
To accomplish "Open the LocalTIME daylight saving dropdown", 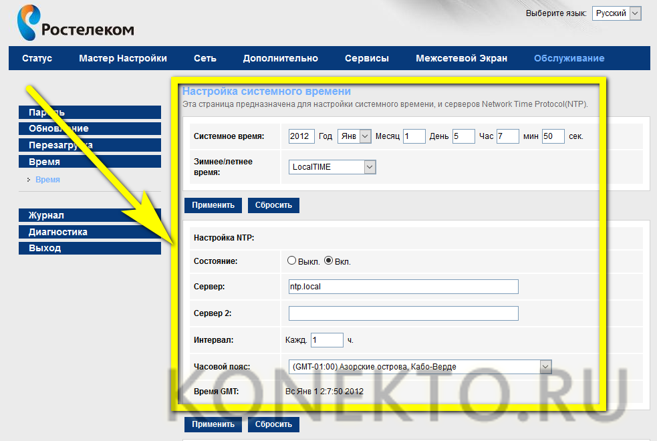I will point(333,167).
